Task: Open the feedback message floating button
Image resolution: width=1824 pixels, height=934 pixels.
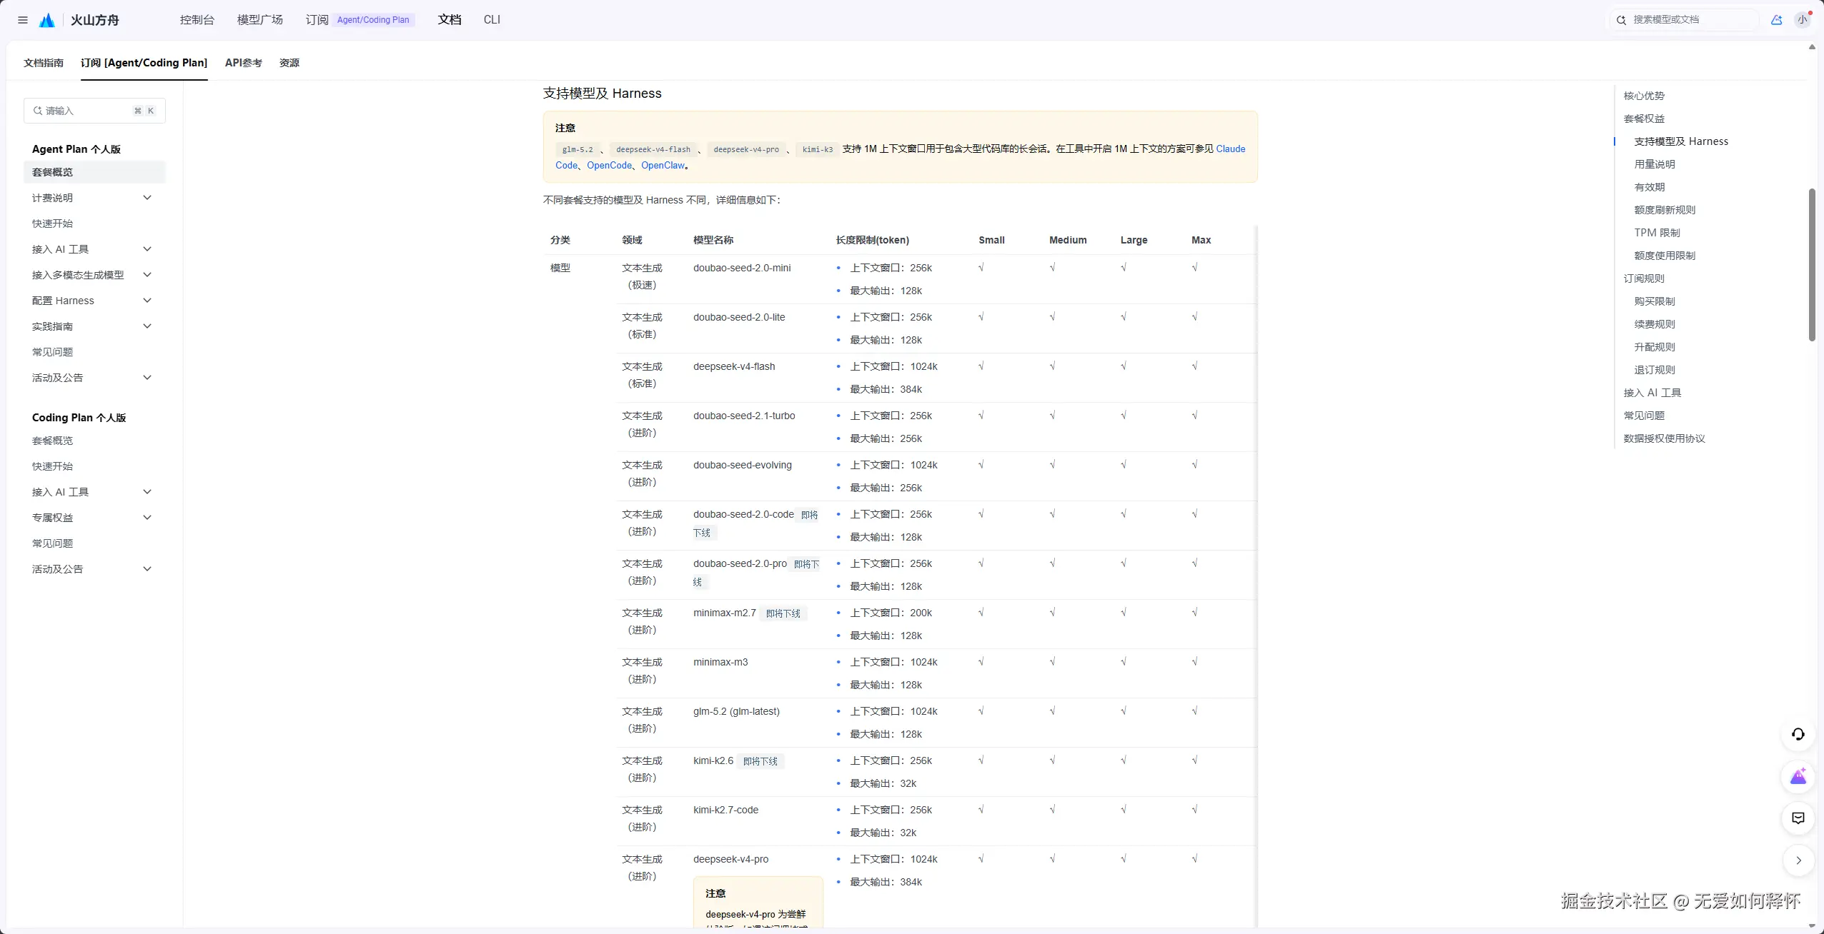Action: point(1798,818)
